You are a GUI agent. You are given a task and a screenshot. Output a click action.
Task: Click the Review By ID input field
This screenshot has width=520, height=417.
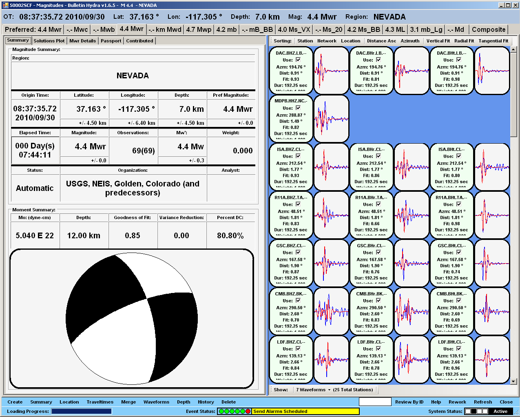tap(375, 402)
